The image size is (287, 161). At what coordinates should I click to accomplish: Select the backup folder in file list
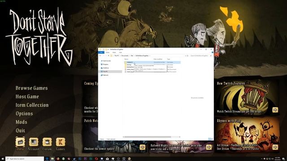point(129,65)
